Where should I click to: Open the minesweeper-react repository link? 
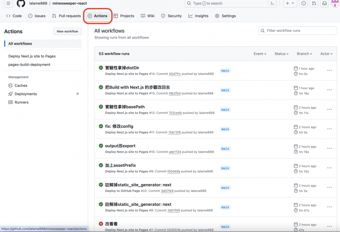click(x=70, y=3)
